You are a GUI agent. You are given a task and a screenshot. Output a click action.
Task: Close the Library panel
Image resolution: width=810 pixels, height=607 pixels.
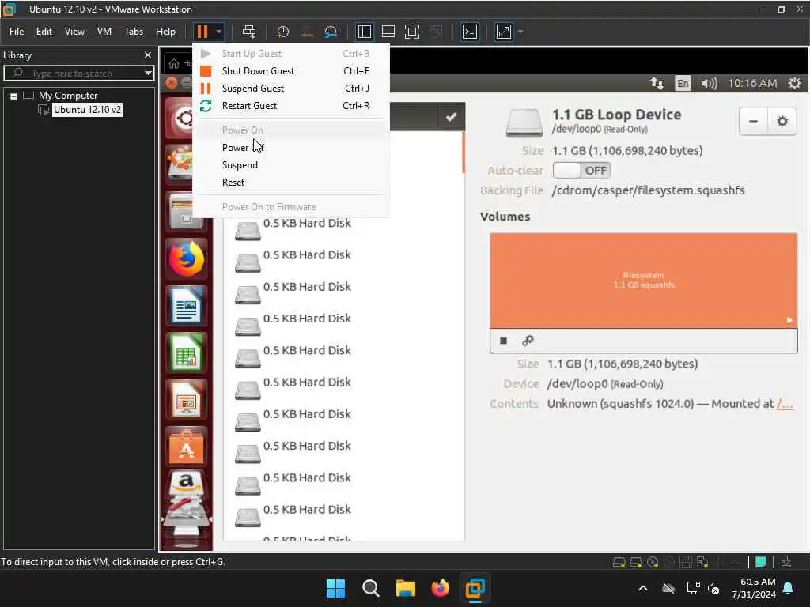click(x=148, y=55)
